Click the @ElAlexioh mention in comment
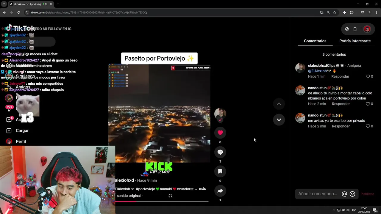Image resolution: width=381 pixels, height=214 pixels. coord(317,71)
